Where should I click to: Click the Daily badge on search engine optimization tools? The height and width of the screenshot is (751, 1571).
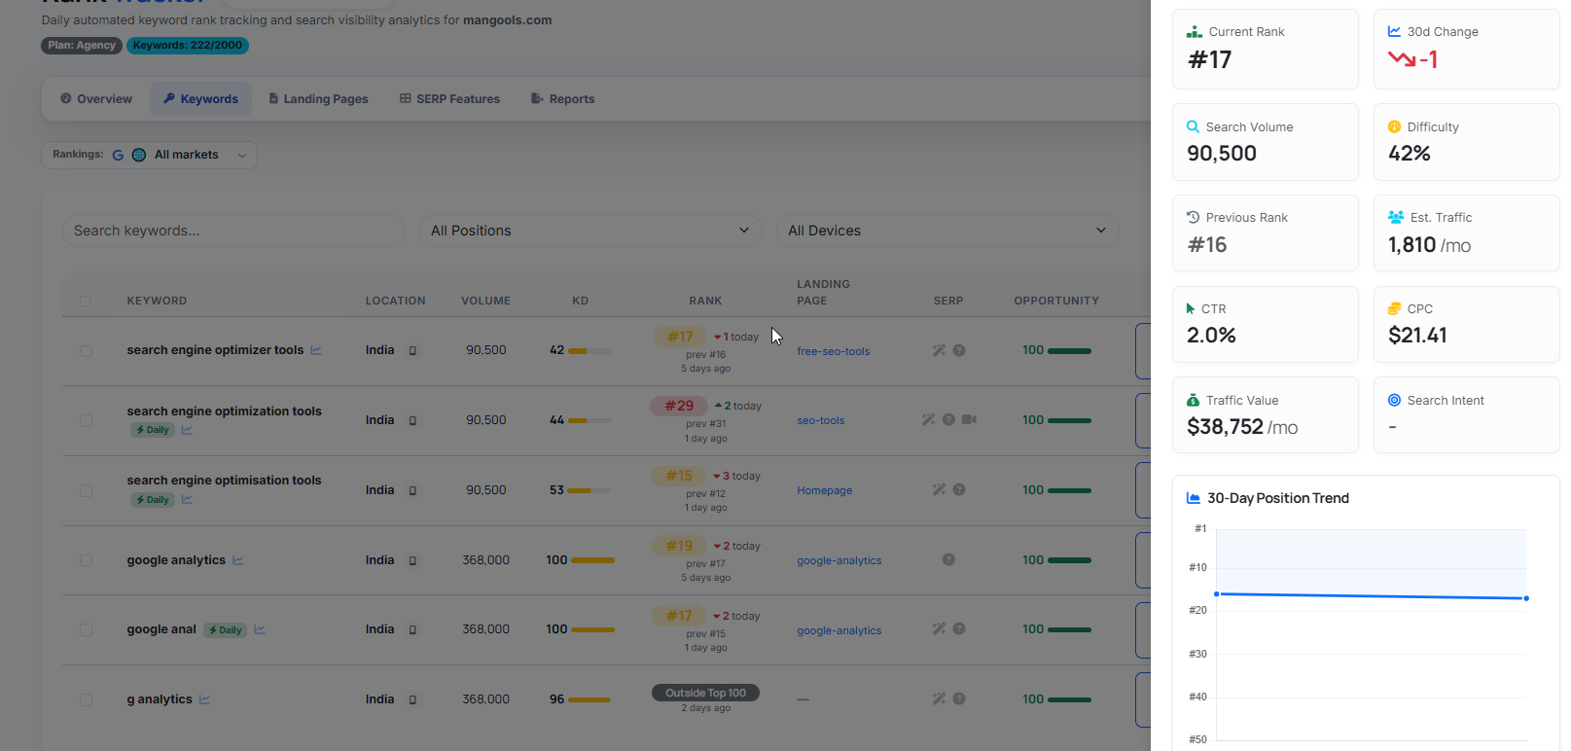[153, 430]
